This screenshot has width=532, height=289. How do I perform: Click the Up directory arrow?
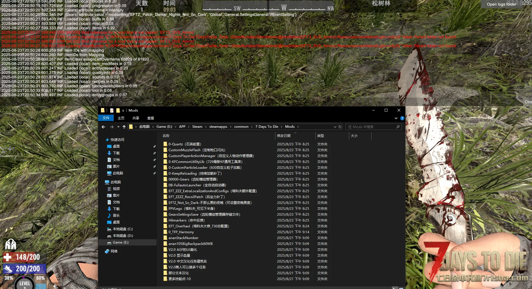[x=124, y=127]
